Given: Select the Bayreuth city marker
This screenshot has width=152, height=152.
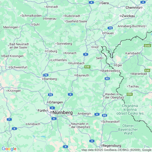Looking at the screenshot, I should click(x=75, y=75).
